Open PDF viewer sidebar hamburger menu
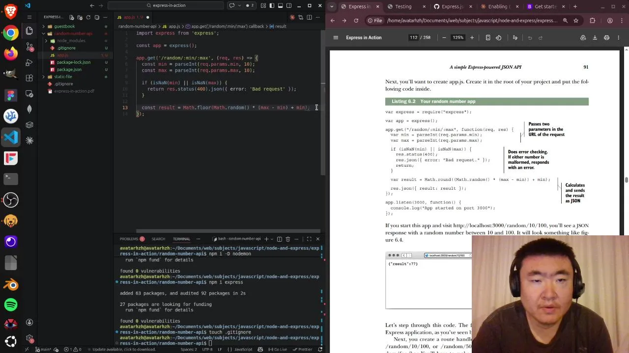The width and height of the screenshot is (629, 353). (336, 38)
